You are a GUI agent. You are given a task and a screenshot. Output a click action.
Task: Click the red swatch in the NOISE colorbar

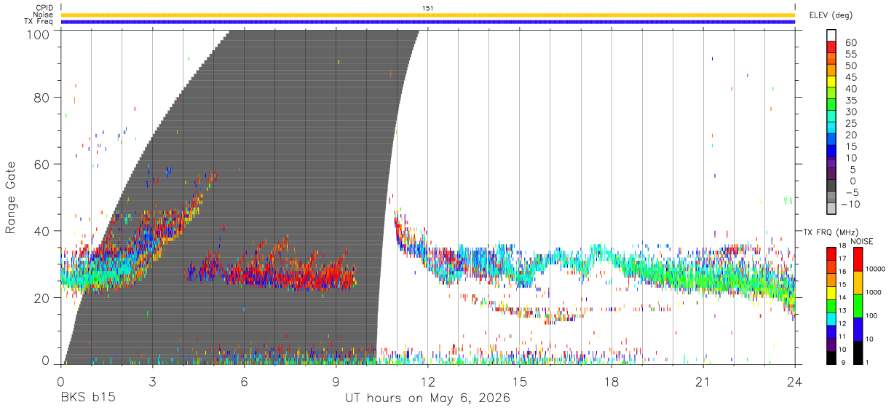pos(858,259)
